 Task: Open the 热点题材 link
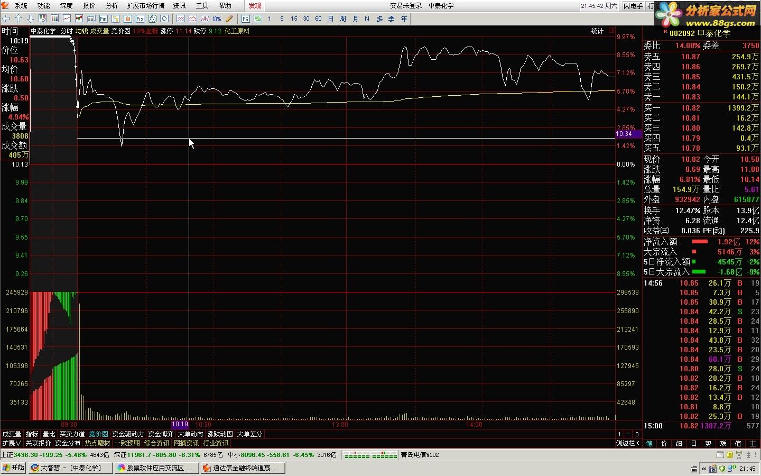point(97,443)
